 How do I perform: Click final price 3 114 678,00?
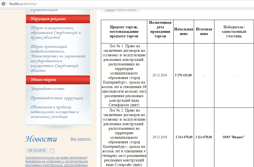pyautogui.click(x=204, y=137)
